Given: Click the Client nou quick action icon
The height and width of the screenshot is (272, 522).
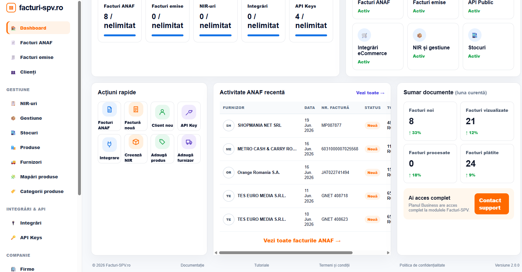Looking at the screenshot, I should (x=162, y=112).
